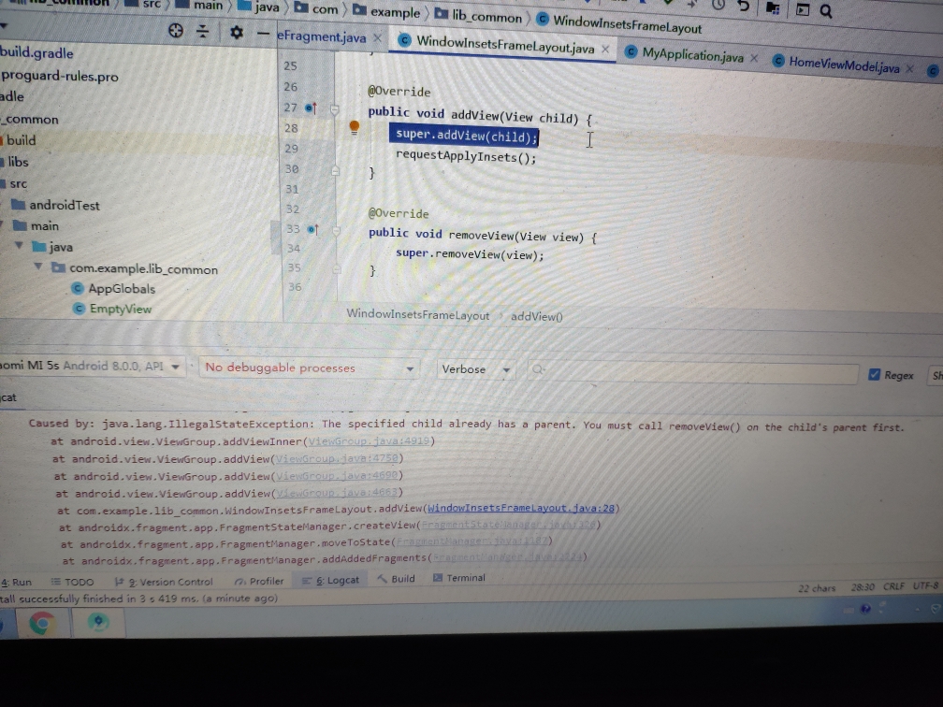Open the Verbose log level dropdown
Image resolution: width=943 pixels, height=707 pixels.
coord(475,369)
